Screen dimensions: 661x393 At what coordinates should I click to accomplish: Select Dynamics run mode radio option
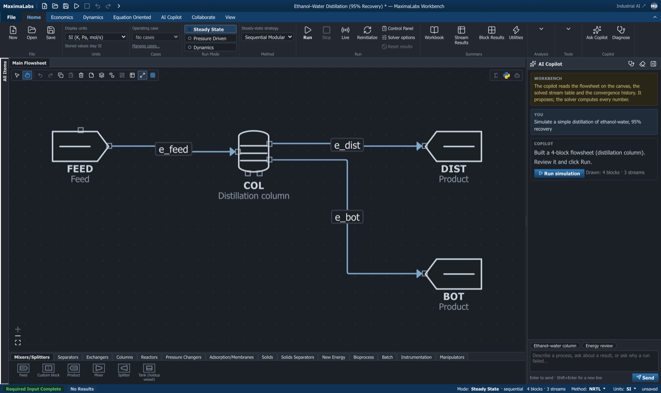[211, 47]
